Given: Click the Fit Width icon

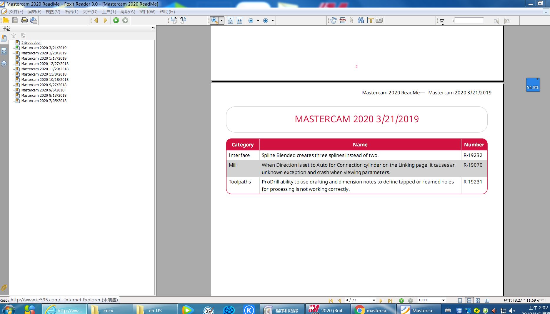Looking at the screenshot, I should pyautogui.click(x=240, y=20).
